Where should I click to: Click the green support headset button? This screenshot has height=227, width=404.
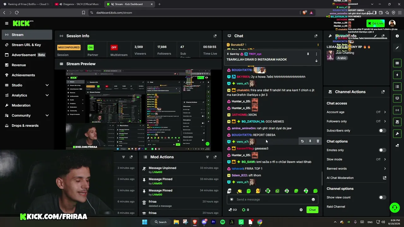coord(395,207)
